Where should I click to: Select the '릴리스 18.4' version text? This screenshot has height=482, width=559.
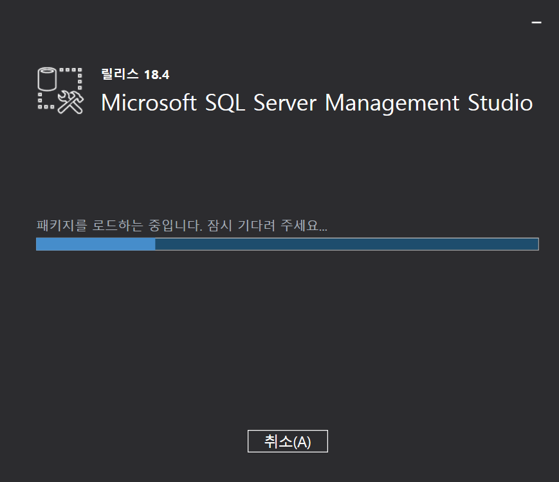pos(135,75)
